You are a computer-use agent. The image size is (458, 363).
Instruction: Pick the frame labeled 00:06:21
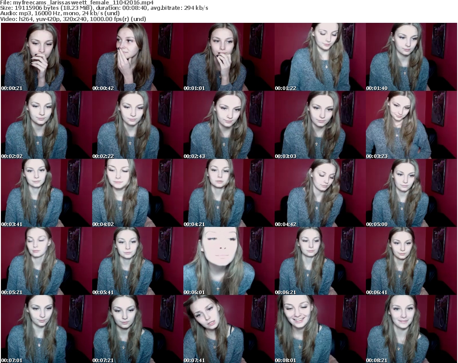320,261
